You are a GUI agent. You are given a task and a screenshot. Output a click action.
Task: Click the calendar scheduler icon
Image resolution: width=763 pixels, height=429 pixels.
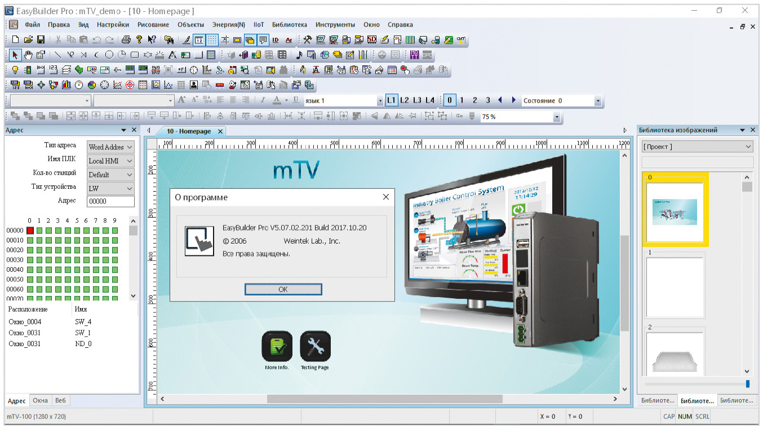(392, 70)
